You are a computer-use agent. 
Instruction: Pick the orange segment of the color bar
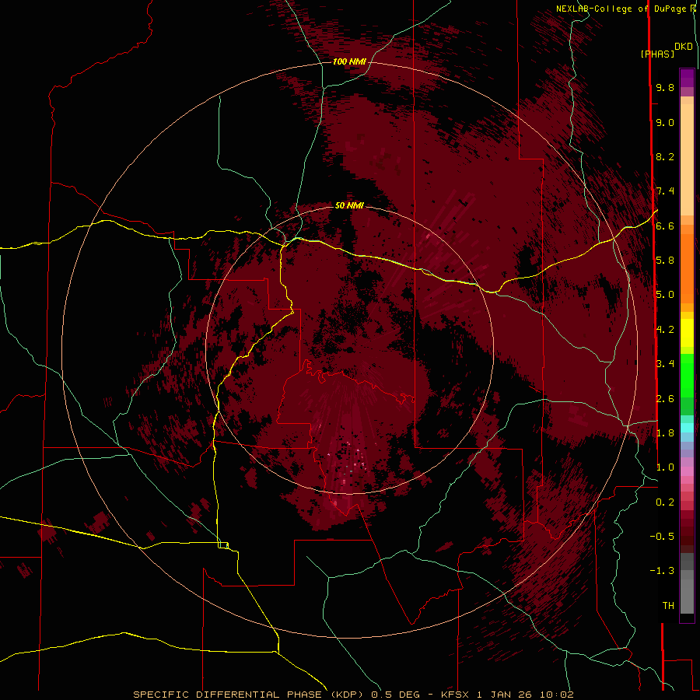click(687, 268)
